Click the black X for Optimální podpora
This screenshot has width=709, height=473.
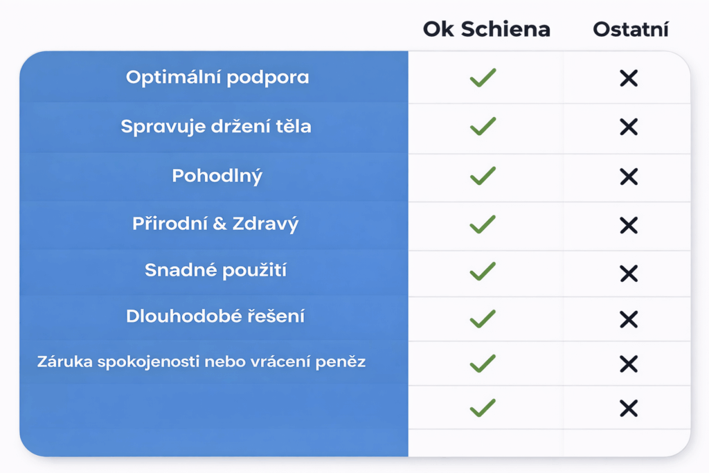[x=629, y=78]
